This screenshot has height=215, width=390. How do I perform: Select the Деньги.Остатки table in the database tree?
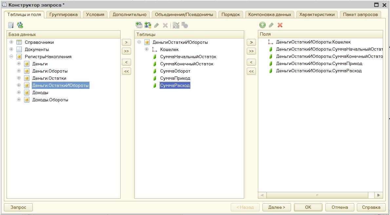(49, 78)
